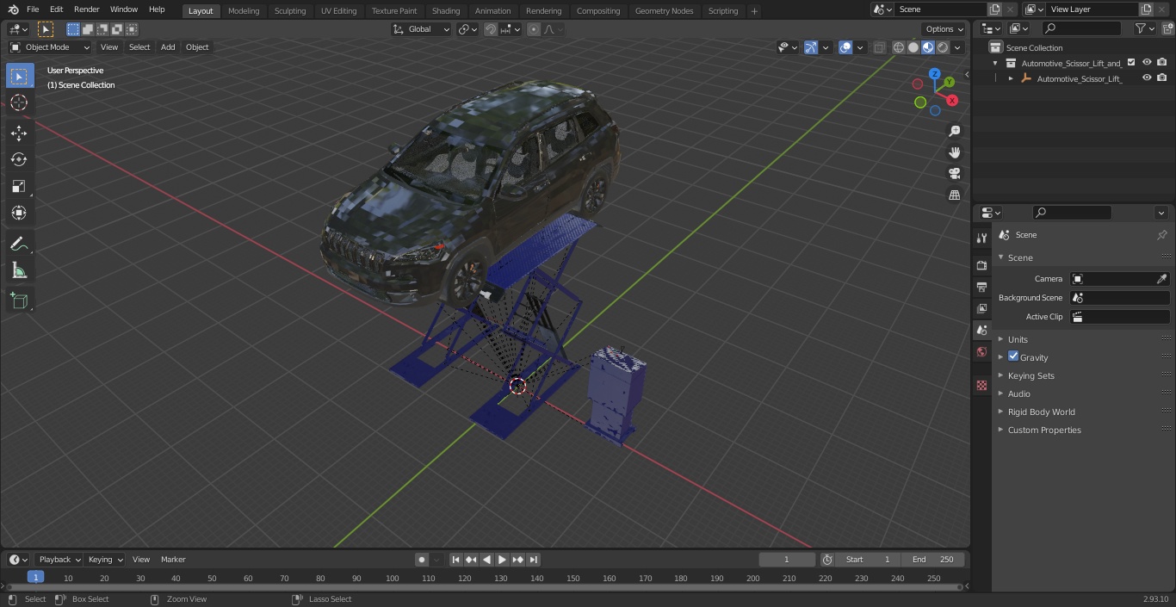Screen dimensions: 1176x607
Task: Open shading options dropdown arrow
Action: (x=957, y=47)
